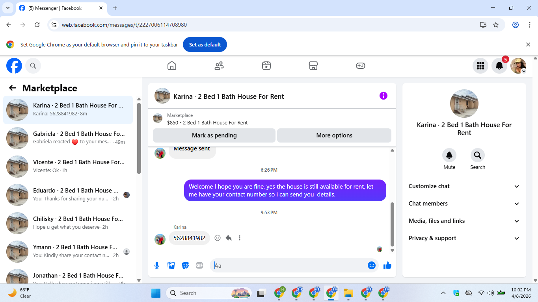This screenshot has width=538, height=302.
Task: Open Eduardo conversation in chat list
Action: 68,195
